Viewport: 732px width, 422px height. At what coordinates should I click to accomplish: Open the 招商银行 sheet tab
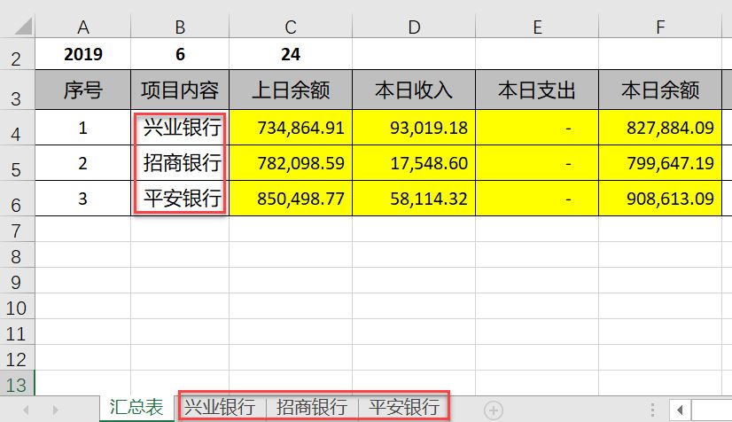[312, 408]
